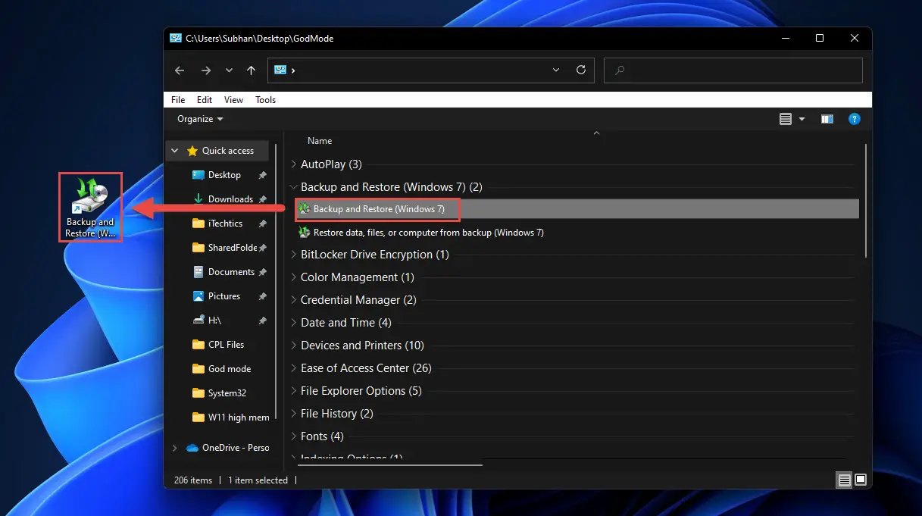The image size is (922, 516).
Task: Expand Color Management (1) group
Action: 294,277
